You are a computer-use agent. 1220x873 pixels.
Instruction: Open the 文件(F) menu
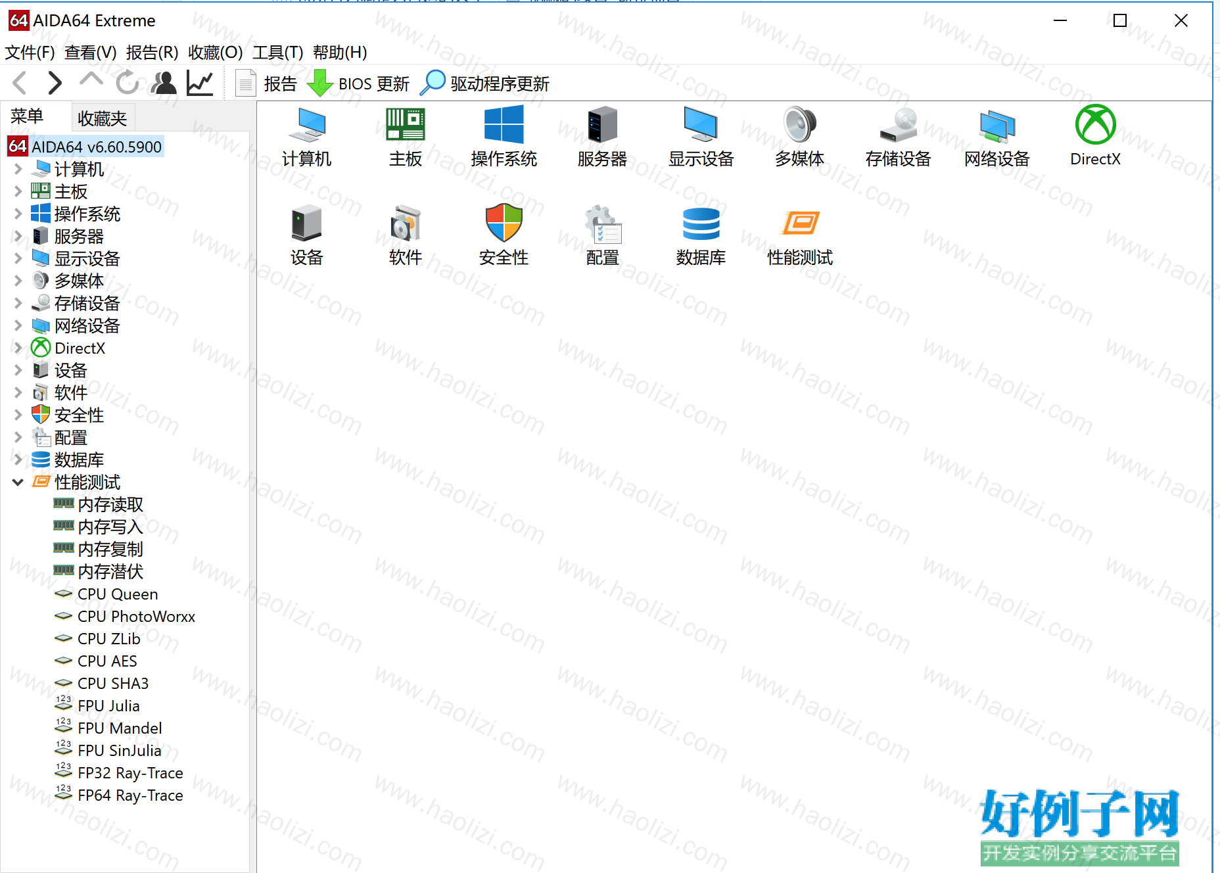pos(30,52)
